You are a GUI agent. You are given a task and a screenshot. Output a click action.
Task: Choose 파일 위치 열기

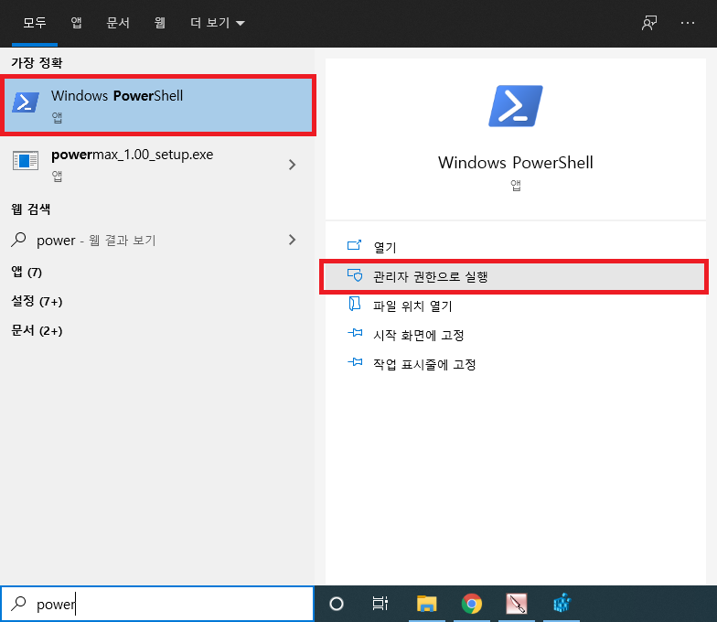click(x=516, y=306)
